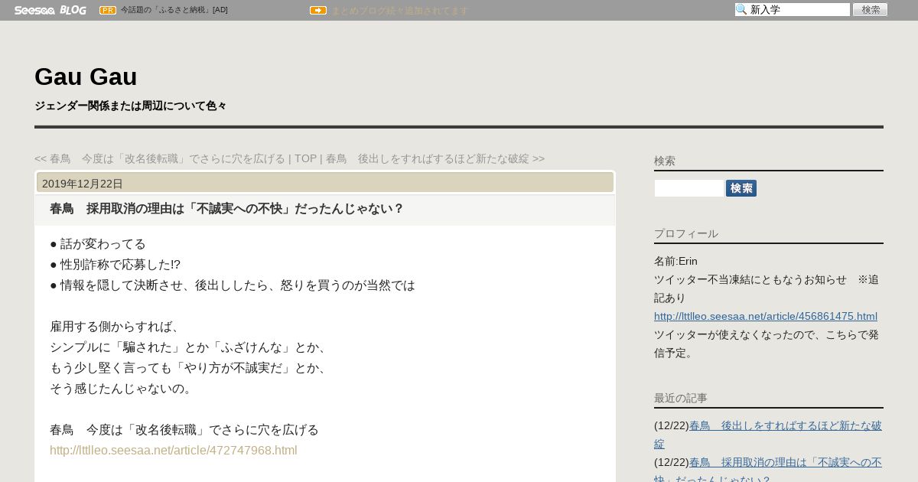Click the TOP navigation link
This screenshot has height=482, width=918.
[x=305, y=158]
